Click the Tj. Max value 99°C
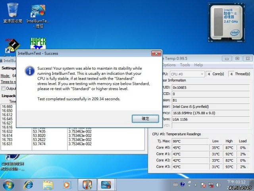 coord(190,141)
